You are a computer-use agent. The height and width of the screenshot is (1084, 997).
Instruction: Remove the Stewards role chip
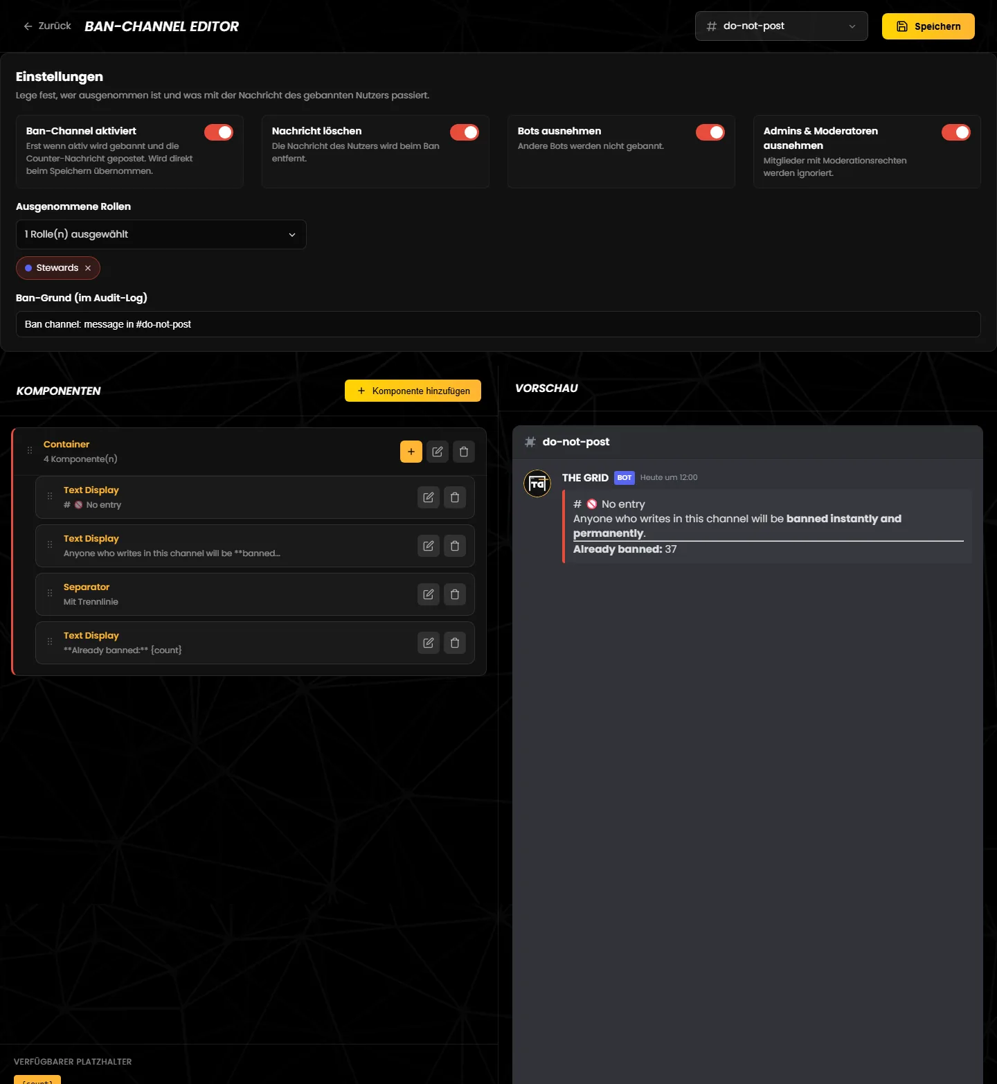tap(88, 268)
